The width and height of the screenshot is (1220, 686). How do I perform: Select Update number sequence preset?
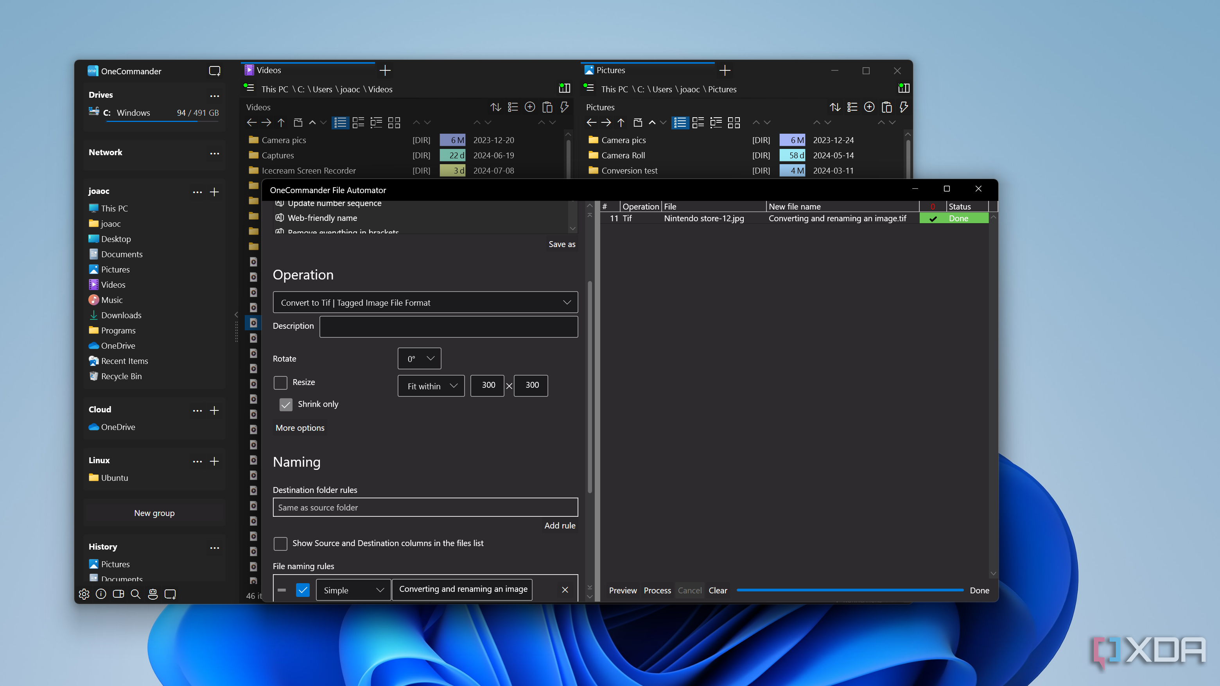[334, 203]
